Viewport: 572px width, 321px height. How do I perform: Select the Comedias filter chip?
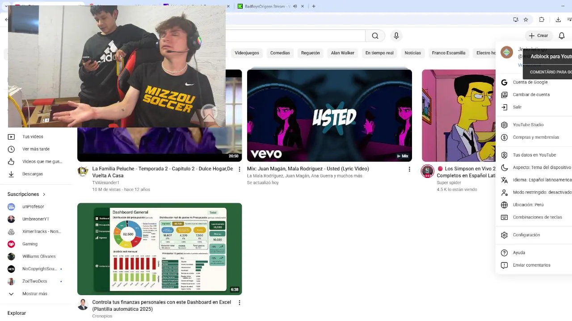[280, 53]
